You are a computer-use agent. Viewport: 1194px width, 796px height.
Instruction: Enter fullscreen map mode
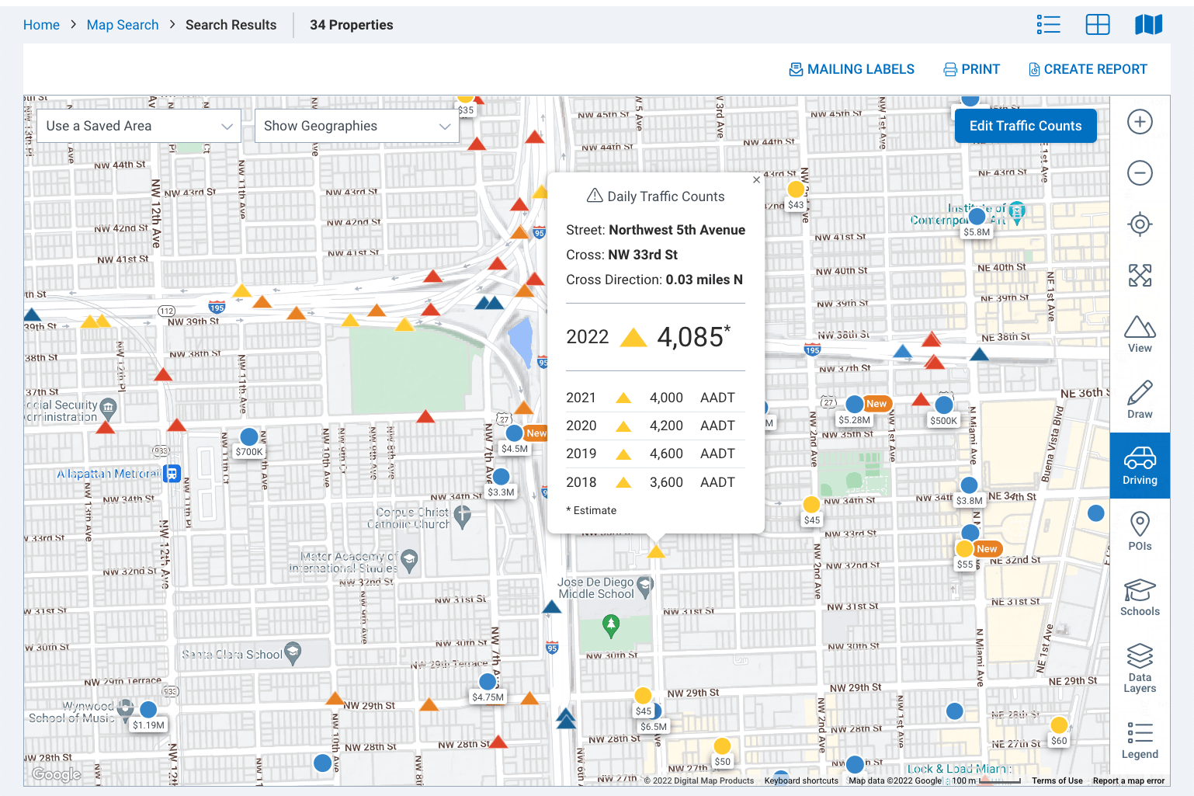[x=1139, y=275]
